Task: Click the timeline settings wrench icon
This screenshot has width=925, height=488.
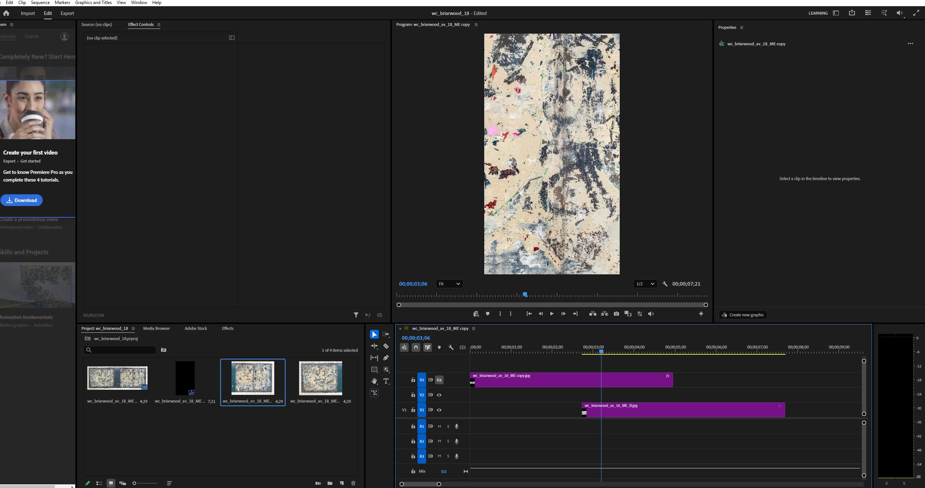Action: click(451, 347)
